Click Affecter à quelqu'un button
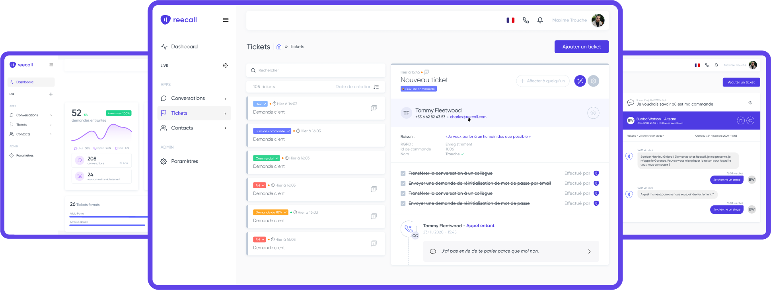This screenshot has width=771, height=290. pos(543,81)
